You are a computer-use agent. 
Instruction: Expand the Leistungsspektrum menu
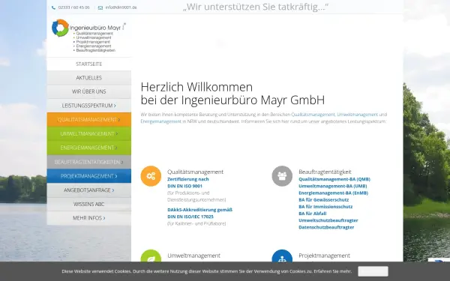coord(89,106)
